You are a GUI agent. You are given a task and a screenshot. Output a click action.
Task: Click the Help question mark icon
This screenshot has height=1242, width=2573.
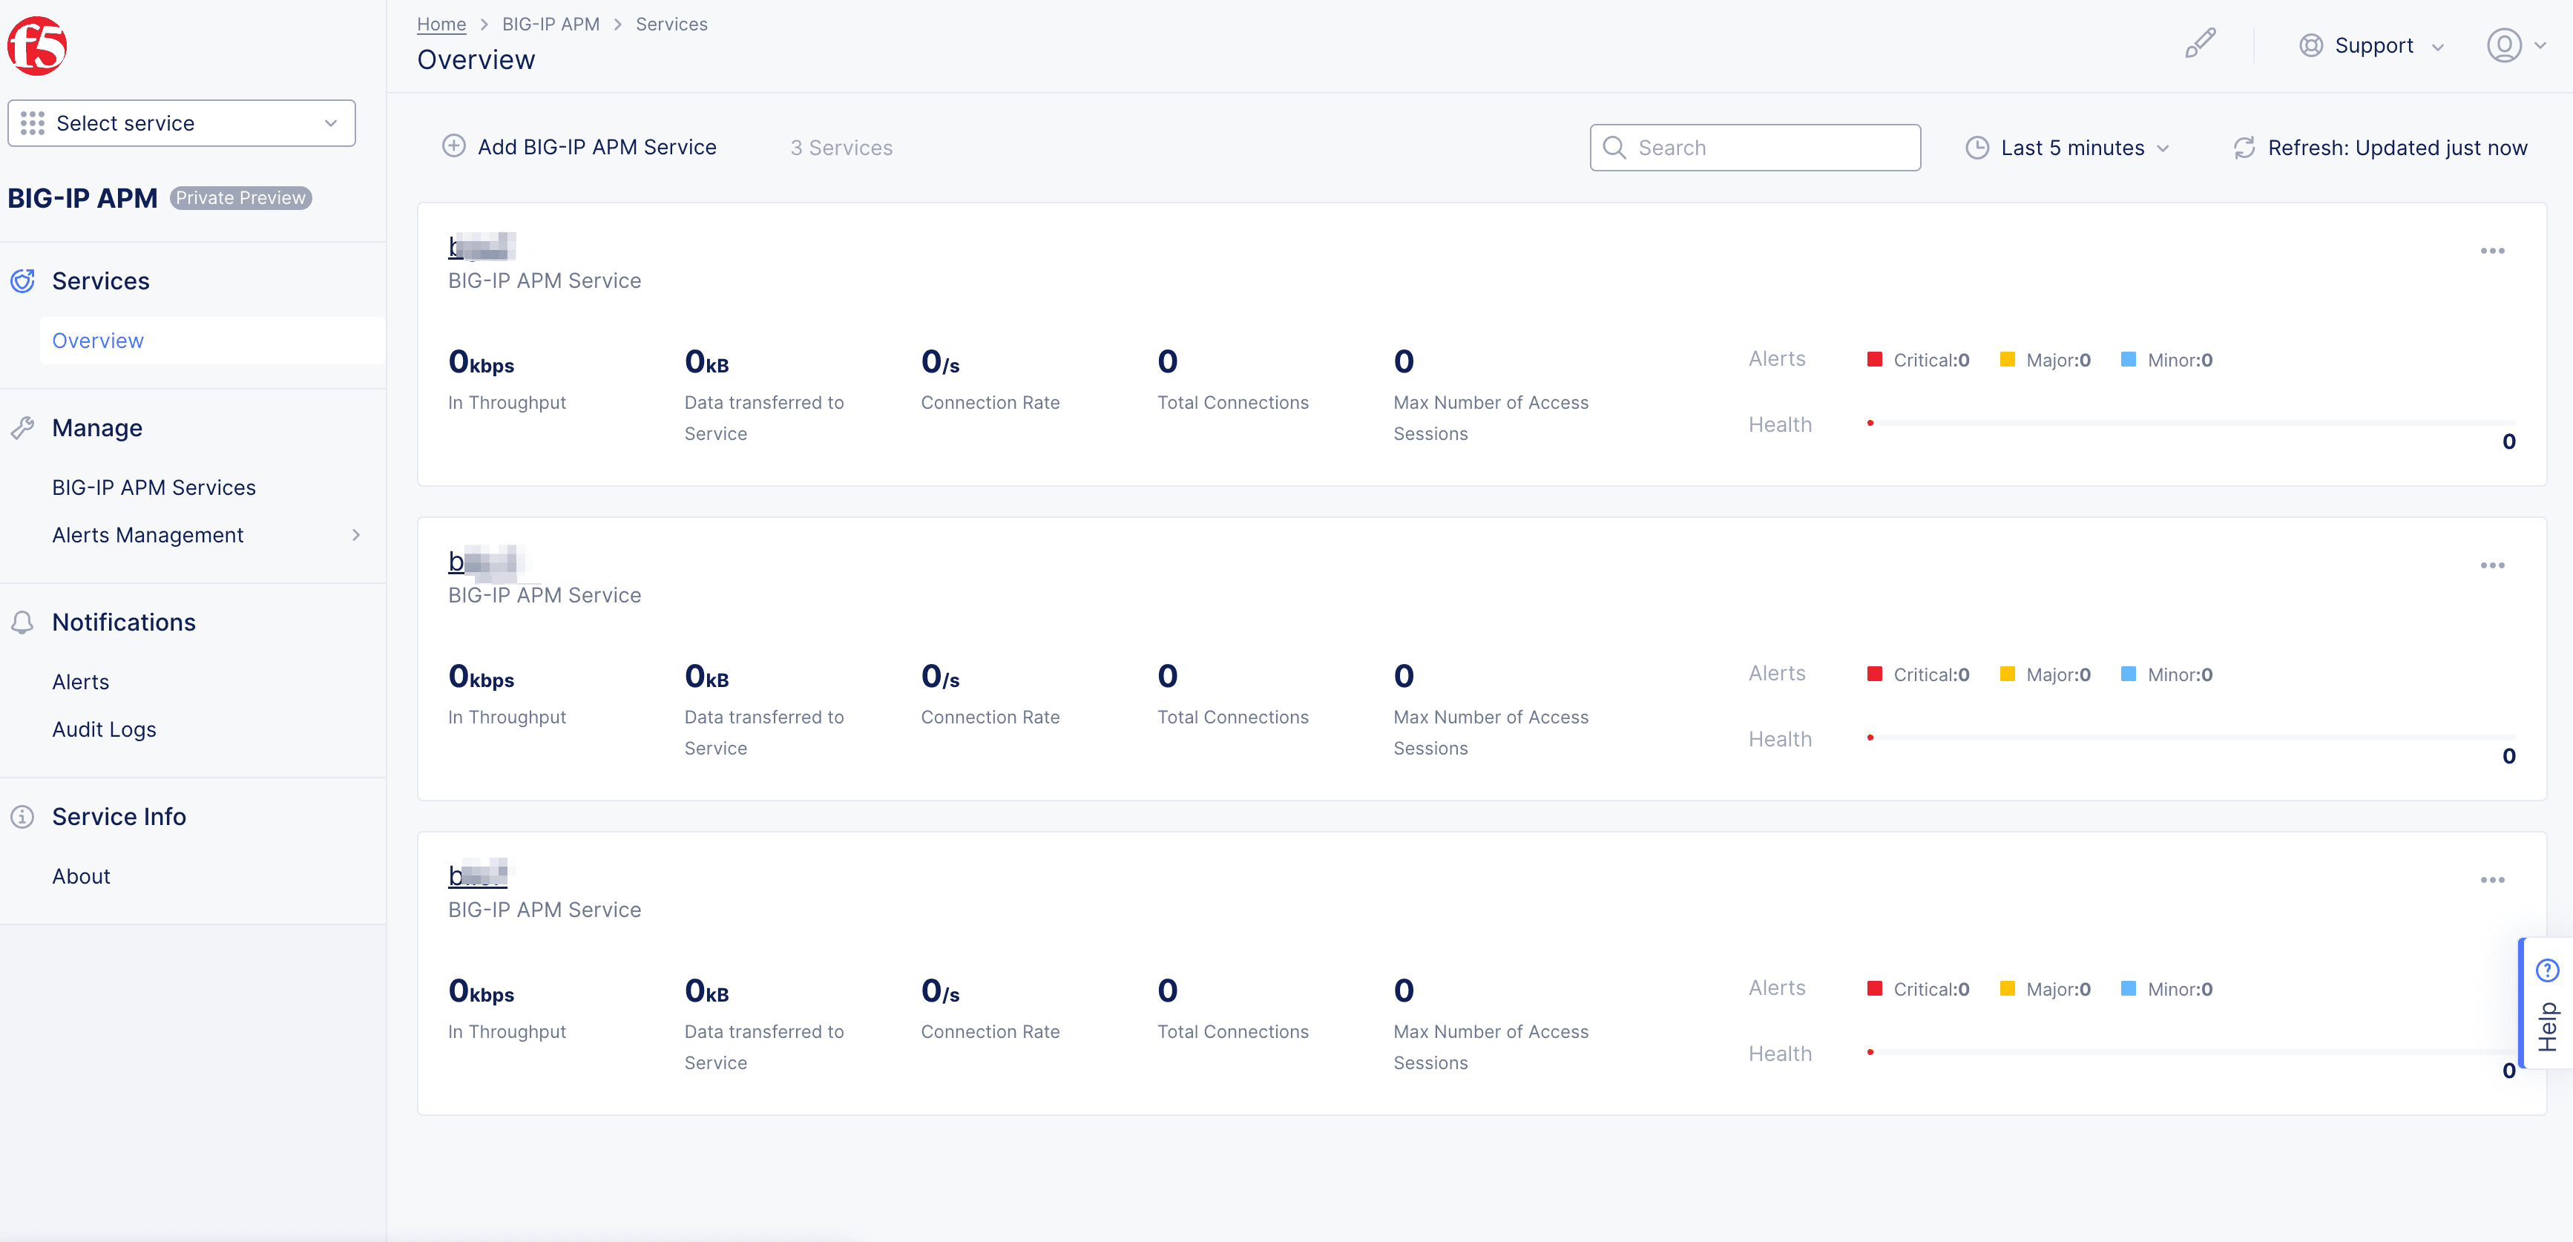[x=2547, y=969]
